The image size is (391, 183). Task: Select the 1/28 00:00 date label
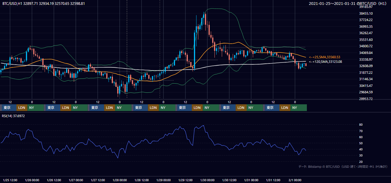pos(120,180)
